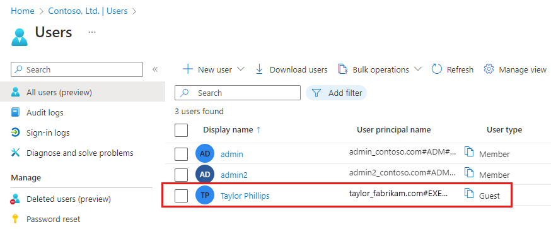551x229 pixels.
Task: Copy Taylor Phillips user principal name
Action: (x=469, y=194)
